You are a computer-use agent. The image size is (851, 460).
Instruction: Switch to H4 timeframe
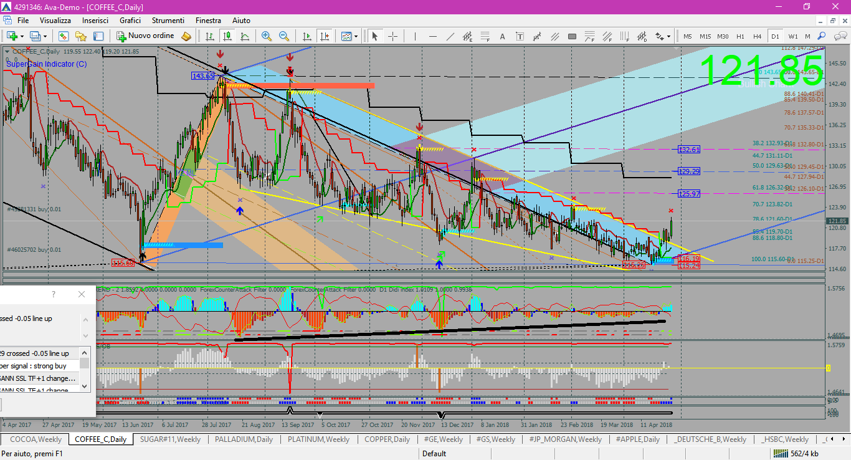[758, 36]
